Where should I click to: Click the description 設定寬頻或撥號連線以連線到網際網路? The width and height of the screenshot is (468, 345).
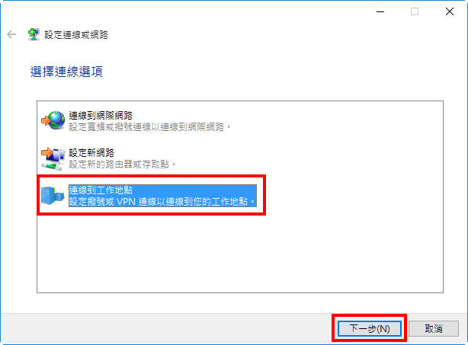click(x=149, y=127)
